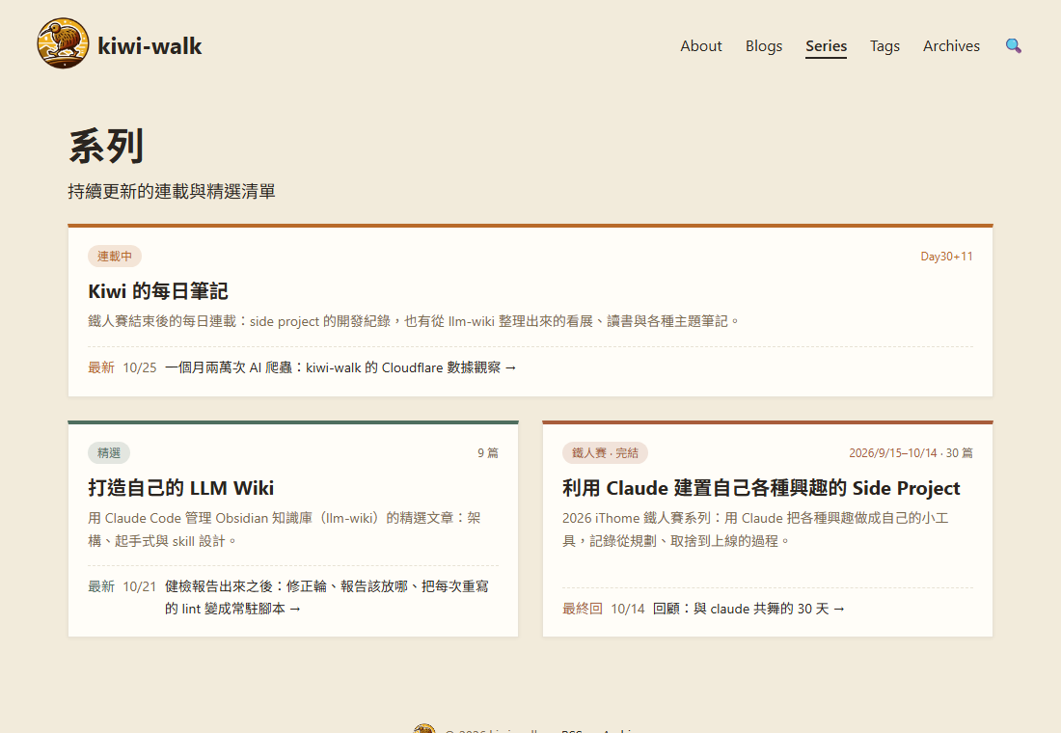
Task: Click the kiwi bird logo image
Action: 63,43
